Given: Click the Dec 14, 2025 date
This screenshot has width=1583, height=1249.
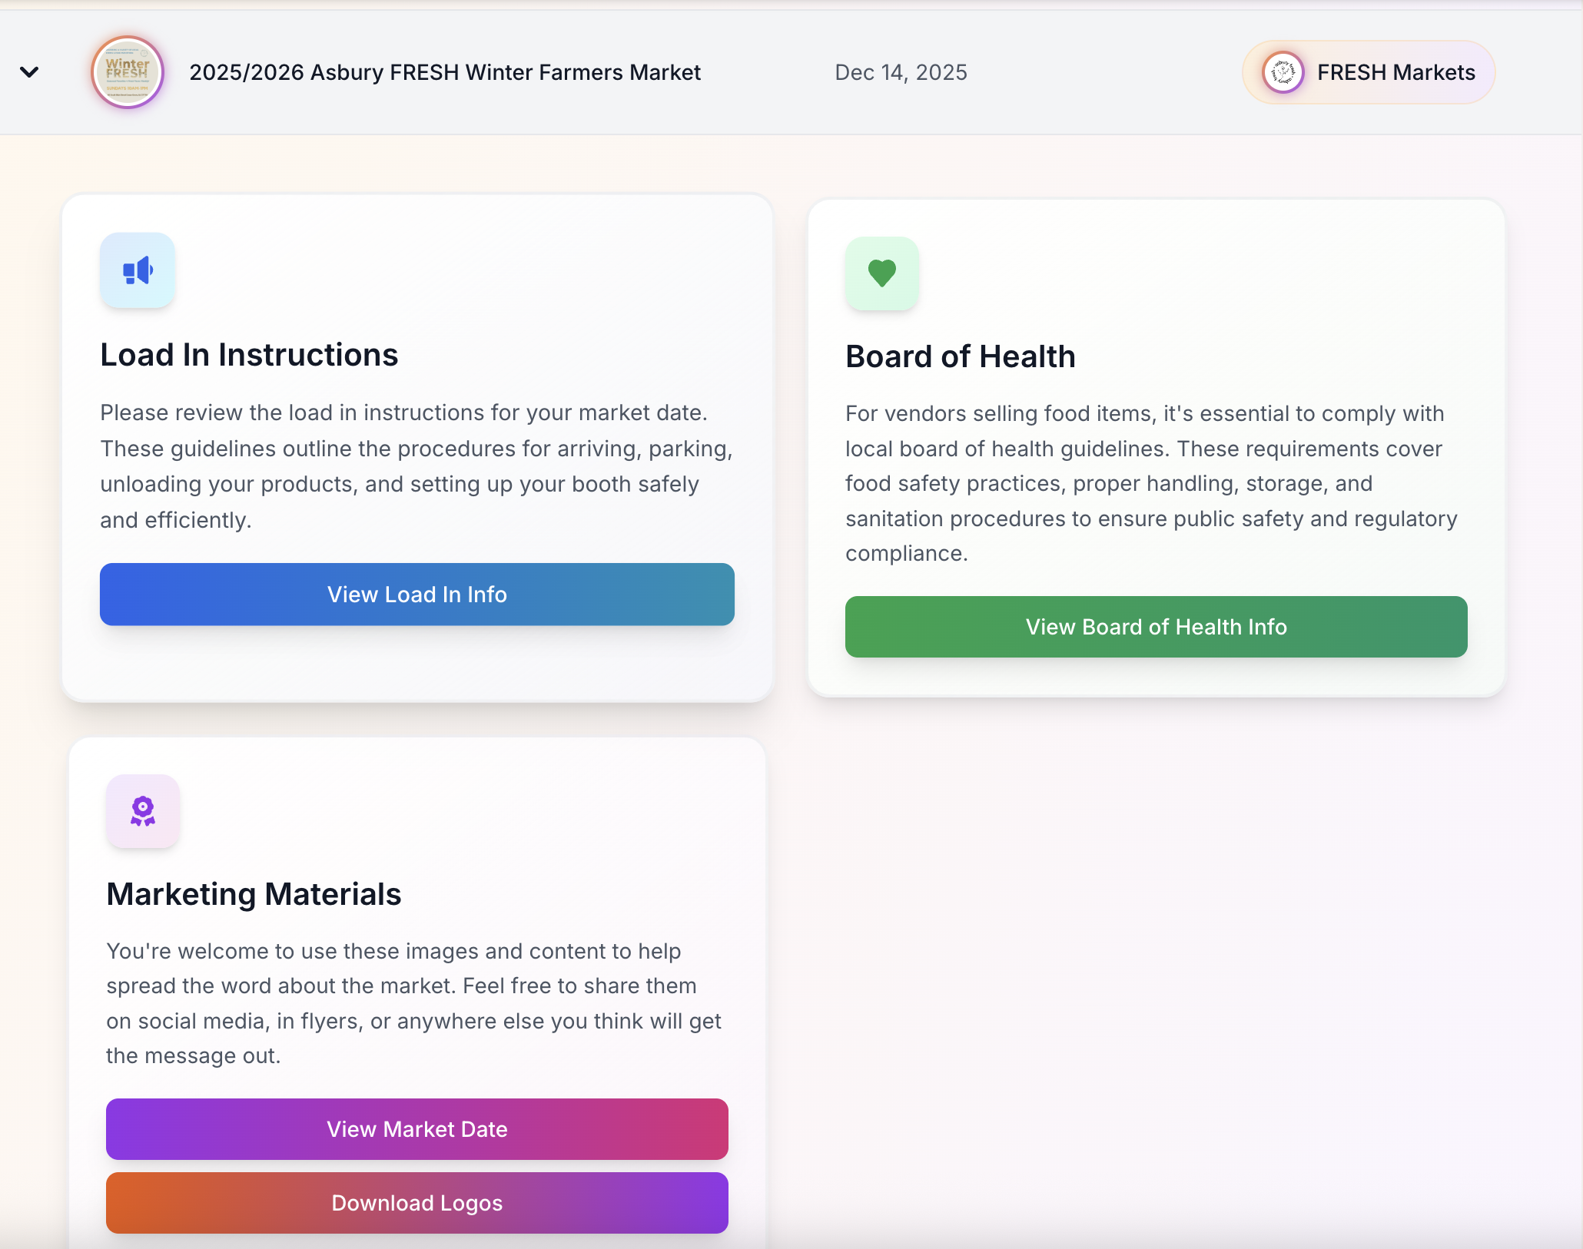Looking at the screenshot, I should tap(901, 72).
